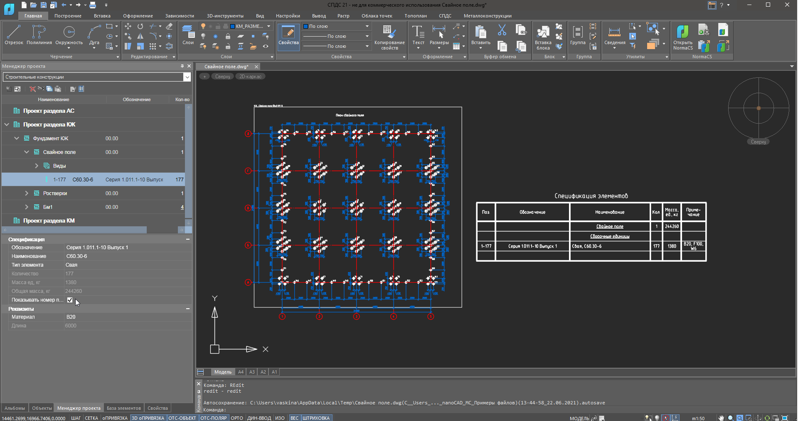The height and width of the screenshot is (421, 798).
Task: Open the СПДС ribbon tab
Action: coord(445,16)
